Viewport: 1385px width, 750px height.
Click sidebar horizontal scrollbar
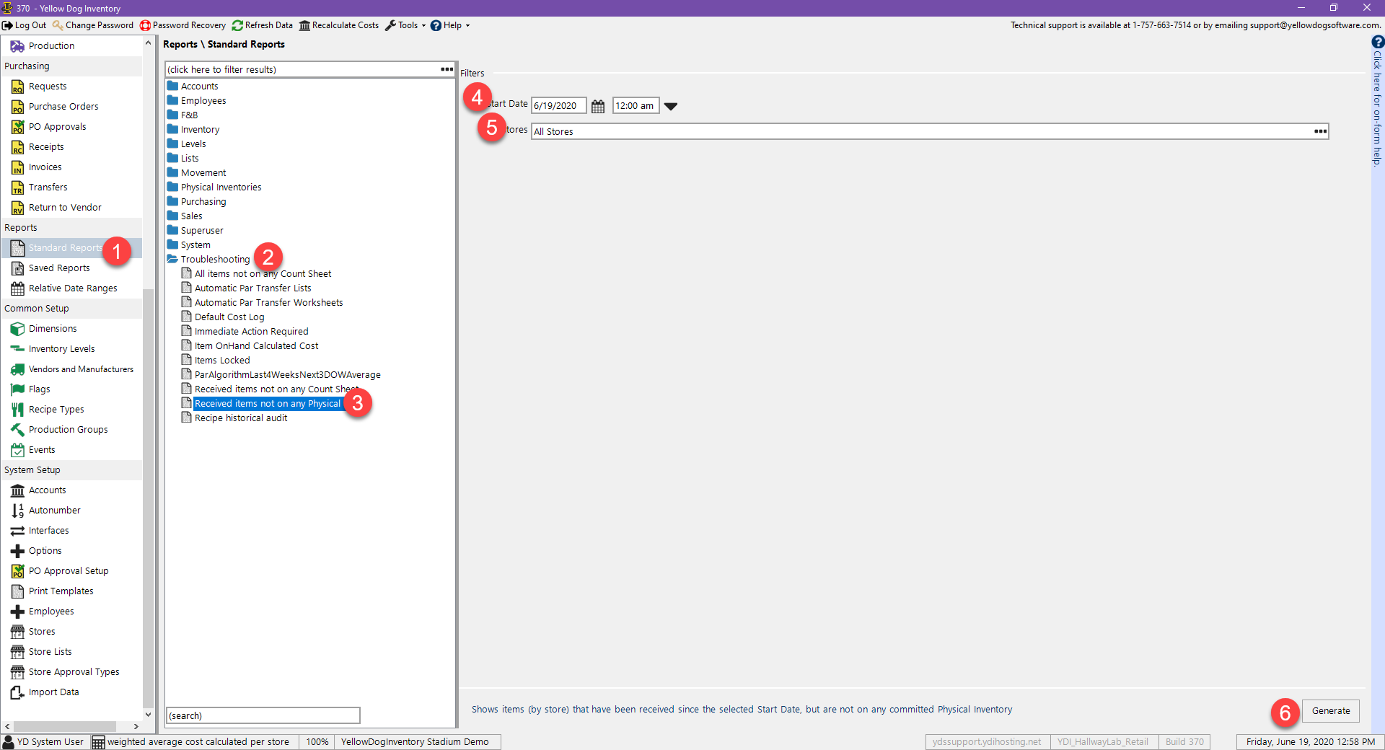pyautogui.click(x=65, y=726)
